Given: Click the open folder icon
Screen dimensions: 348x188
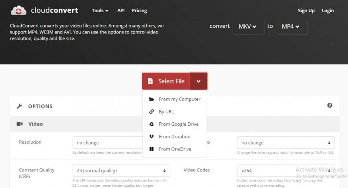Looking at the screenshot, I should pos(151,99).
